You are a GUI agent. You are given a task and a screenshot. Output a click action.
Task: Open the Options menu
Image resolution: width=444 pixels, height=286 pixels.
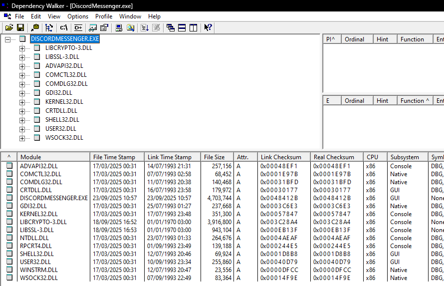pyautogui.click(x=78, y=16)
